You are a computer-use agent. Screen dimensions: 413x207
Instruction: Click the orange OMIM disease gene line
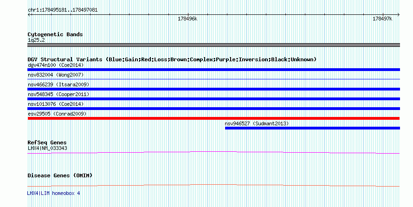[x=213, y=185]
